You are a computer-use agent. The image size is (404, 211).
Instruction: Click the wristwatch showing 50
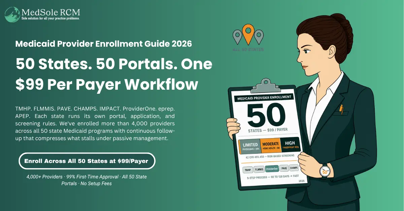point(325,172)
